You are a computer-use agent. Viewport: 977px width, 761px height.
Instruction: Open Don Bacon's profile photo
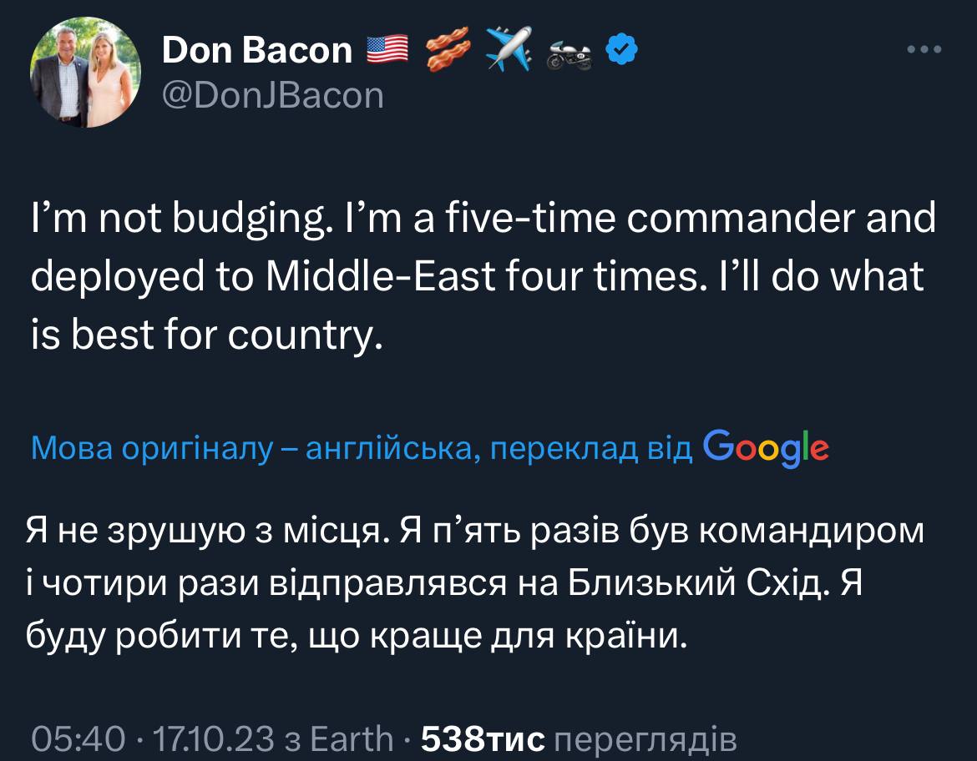point(86,72)
